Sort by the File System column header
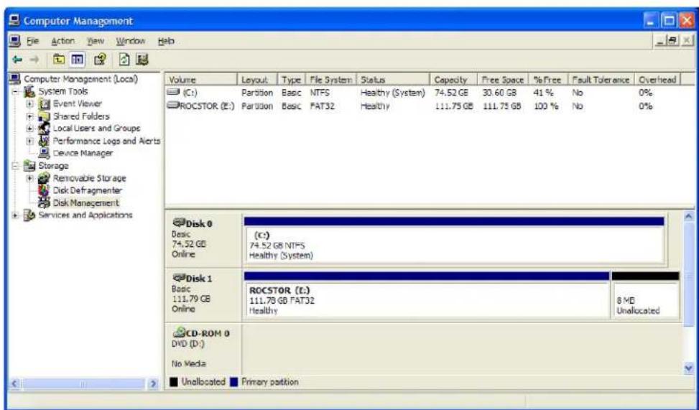 pyautogui.click(x=331, y=80)
